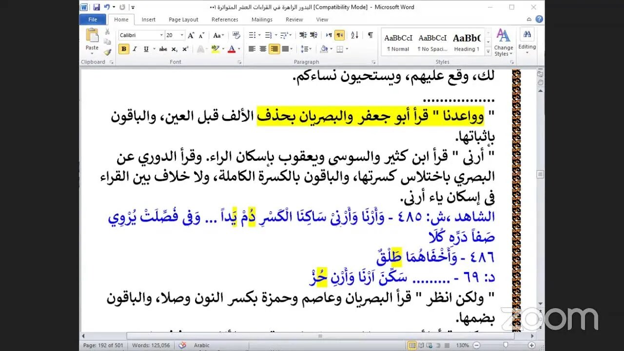This screenshot has width=624, height=351.
Task: Open the borders dropdown arrow
Action: click(x=347, y=49)
